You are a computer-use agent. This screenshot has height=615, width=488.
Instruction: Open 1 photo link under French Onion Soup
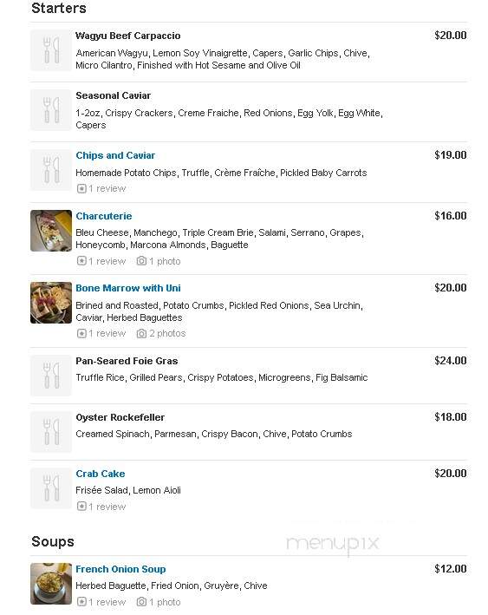(x=165, y=602)
